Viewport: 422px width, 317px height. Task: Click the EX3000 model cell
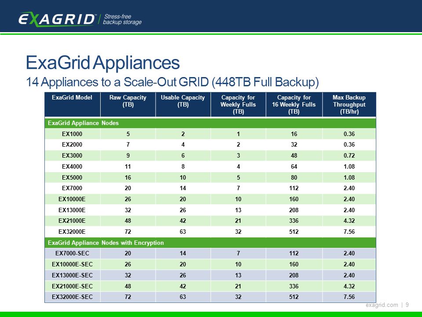(72, 155)
